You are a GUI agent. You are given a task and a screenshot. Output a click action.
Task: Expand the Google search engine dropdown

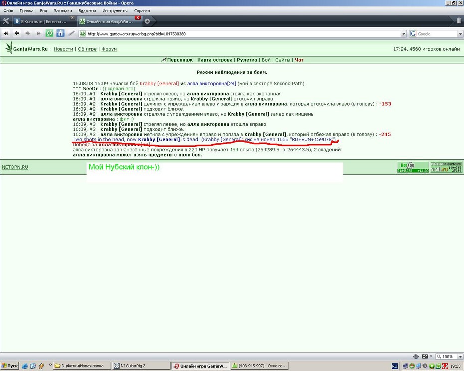(460, 34)
